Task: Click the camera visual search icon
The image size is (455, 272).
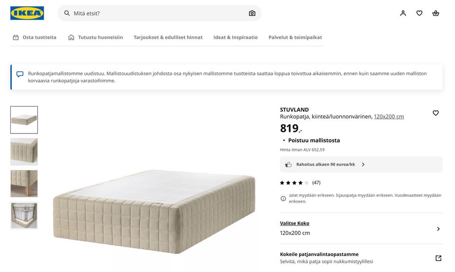Action: pos(252,13)
